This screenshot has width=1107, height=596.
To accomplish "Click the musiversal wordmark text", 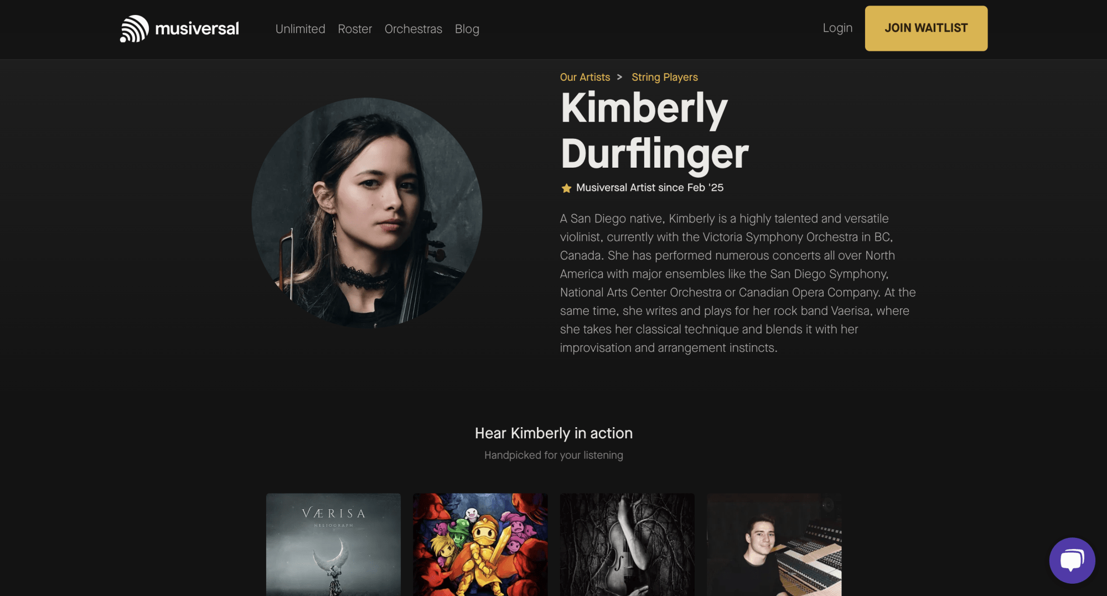I will pos(197,29).
